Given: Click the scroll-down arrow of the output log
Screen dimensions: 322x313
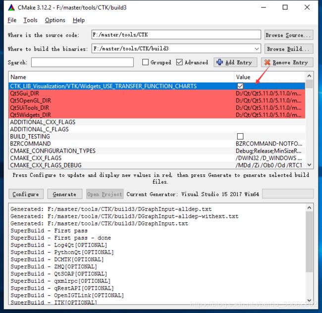Looking at the screenshot, I should (309, 300).
